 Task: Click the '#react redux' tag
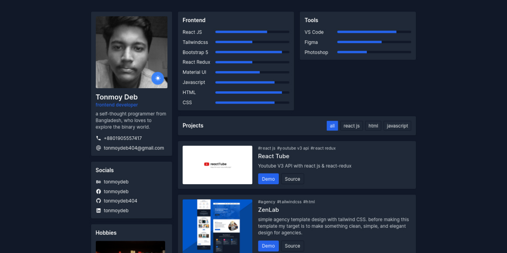tap(323, 148)
